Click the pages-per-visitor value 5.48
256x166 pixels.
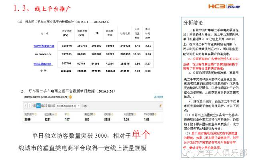pos(137,46)
